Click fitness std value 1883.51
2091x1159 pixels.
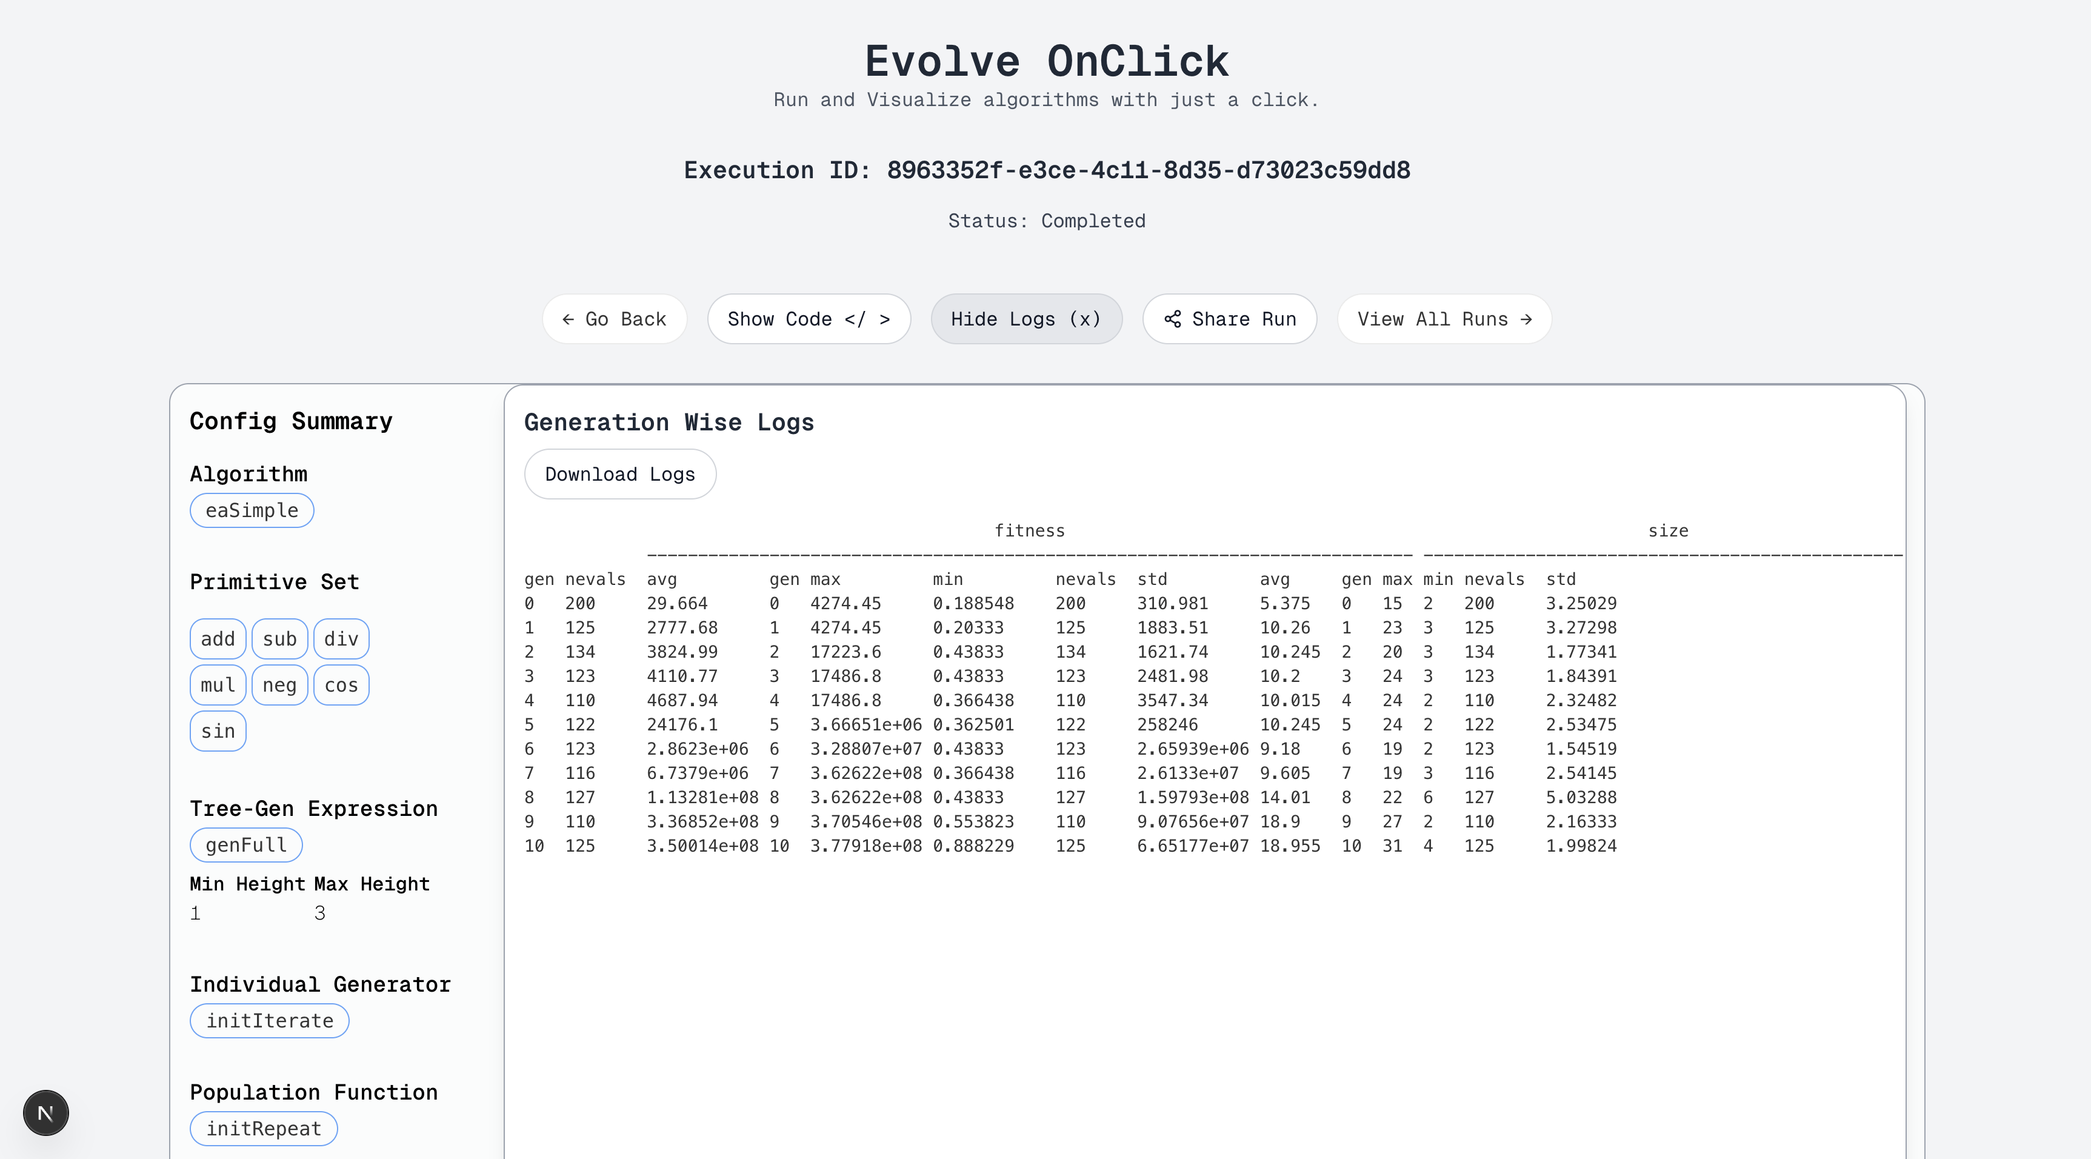click(1172, 628)
